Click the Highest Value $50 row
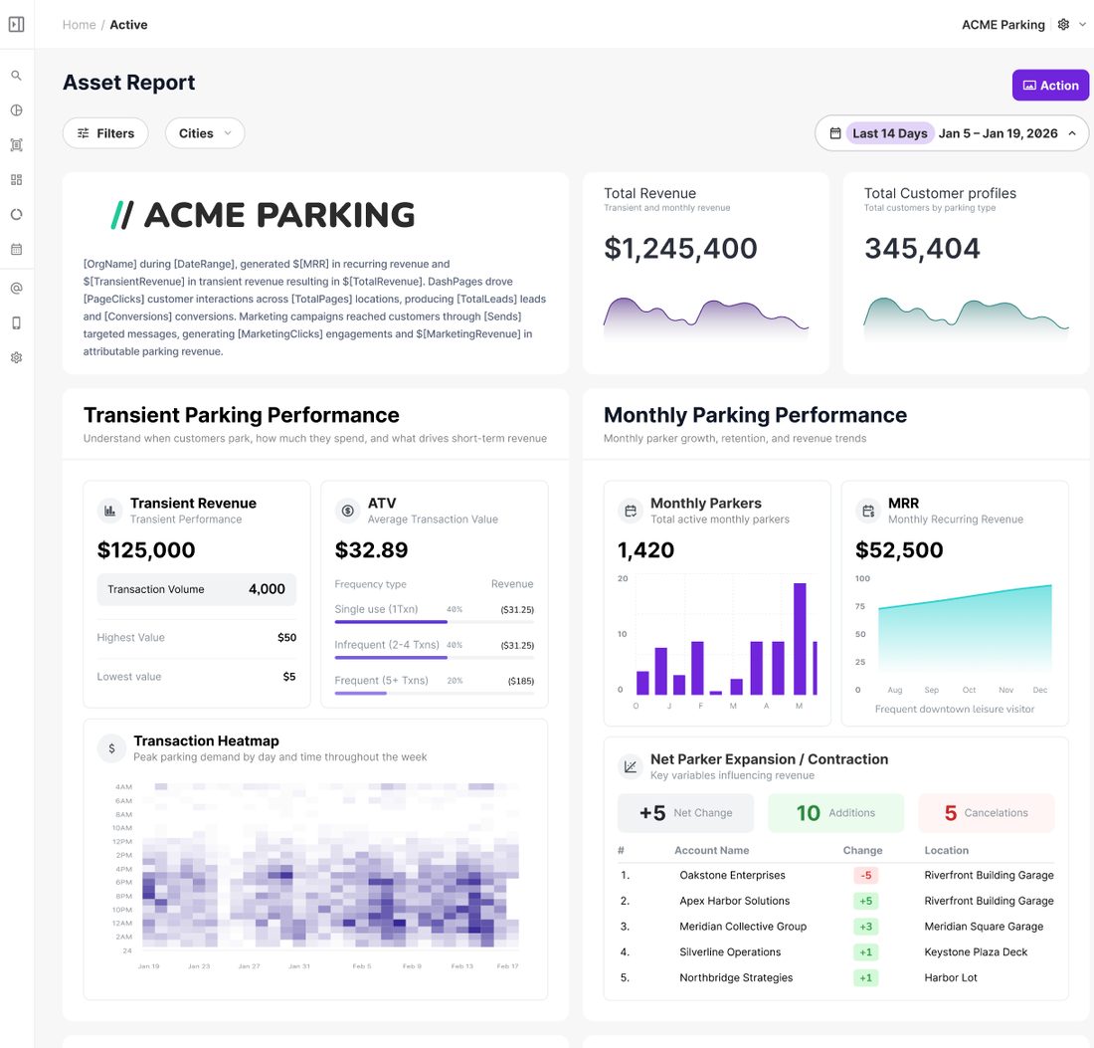 click(196, 637)
